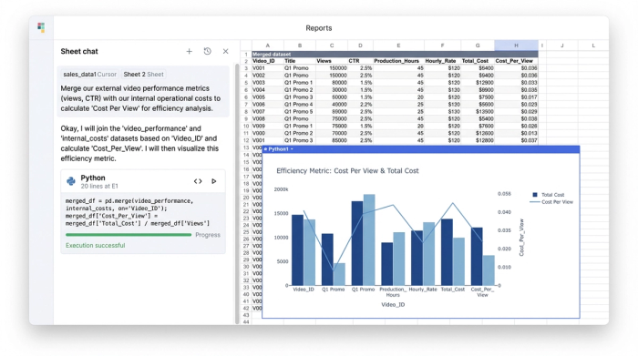Click Total Cost legend swatch
Image resolution: width=638 pixels, height=356 pixels.
coord(535,195)
